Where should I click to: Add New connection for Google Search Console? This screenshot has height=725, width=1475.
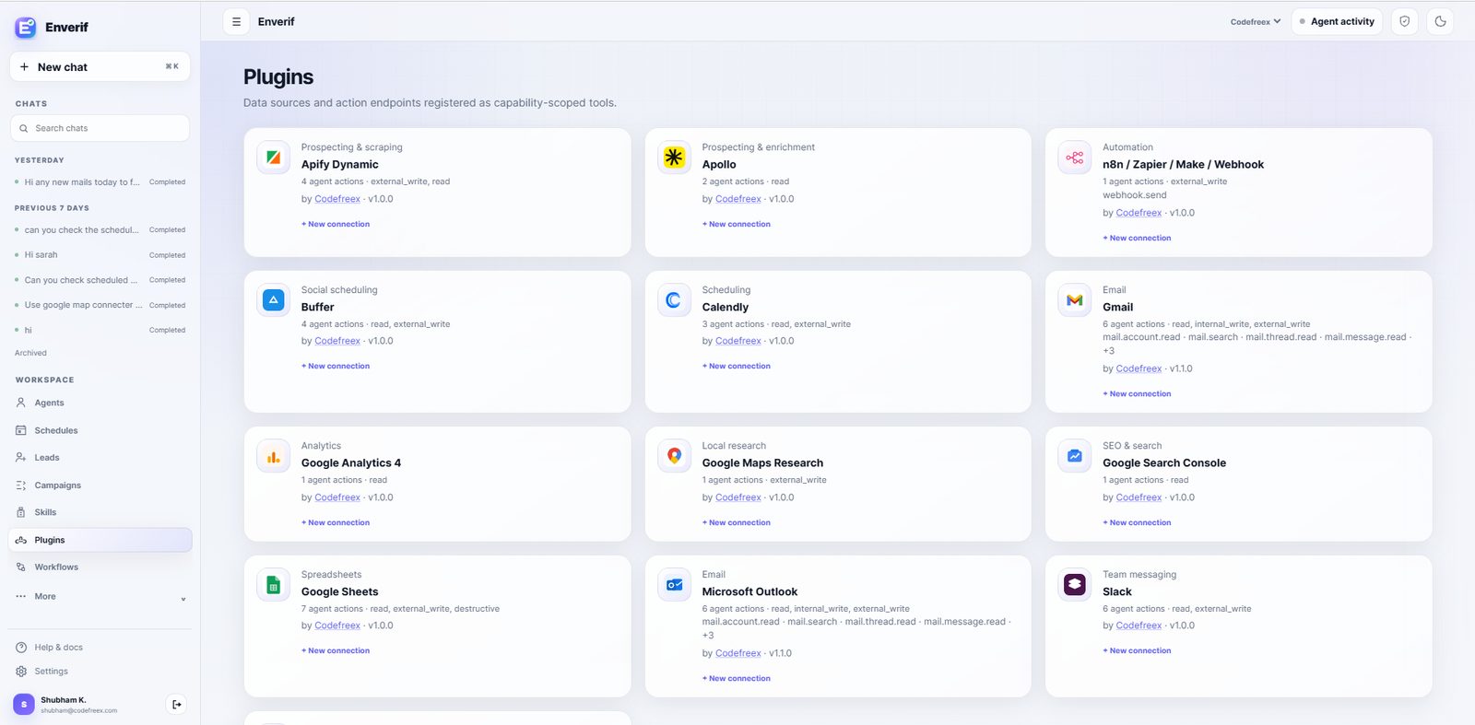[1137, 523]
